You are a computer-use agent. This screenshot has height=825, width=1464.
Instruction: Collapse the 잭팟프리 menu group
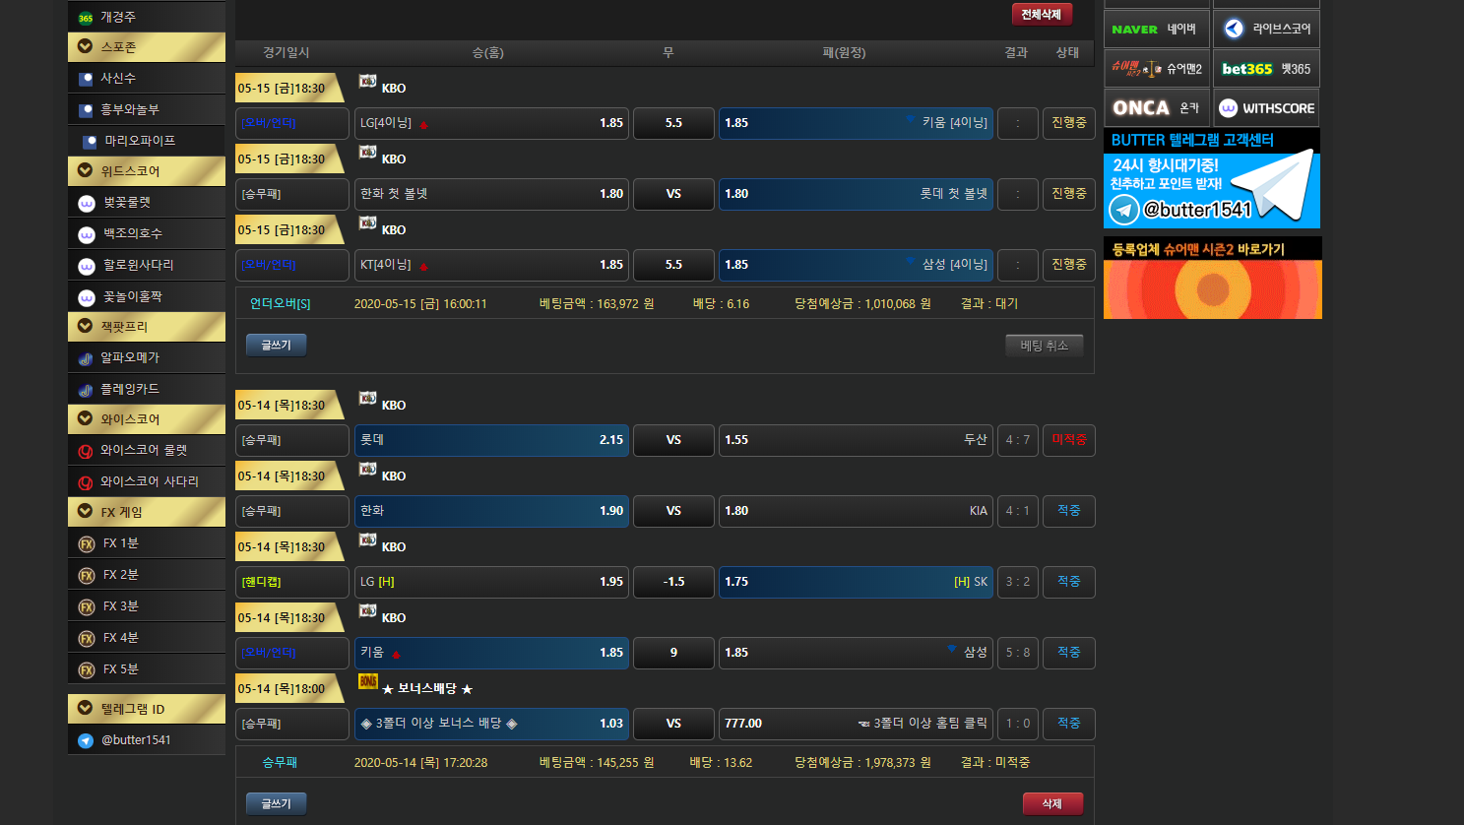click(x=86, y=326)
